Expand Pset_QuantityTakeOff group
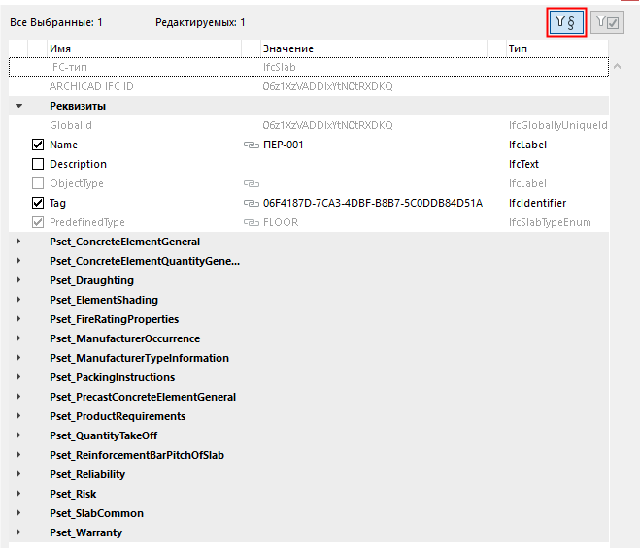Screen dimensions: 640x548 coord(18,435)
